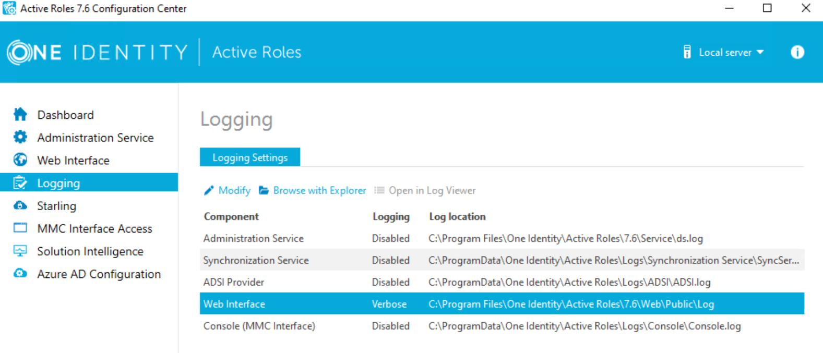Select the Administration Service component row
823x353 pixels.
click(502, 238)
